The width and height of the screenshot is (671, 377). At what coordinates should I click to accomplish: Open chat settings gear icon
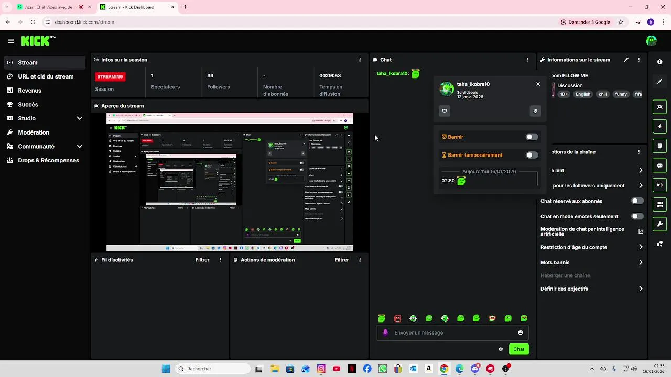(501, 349)
